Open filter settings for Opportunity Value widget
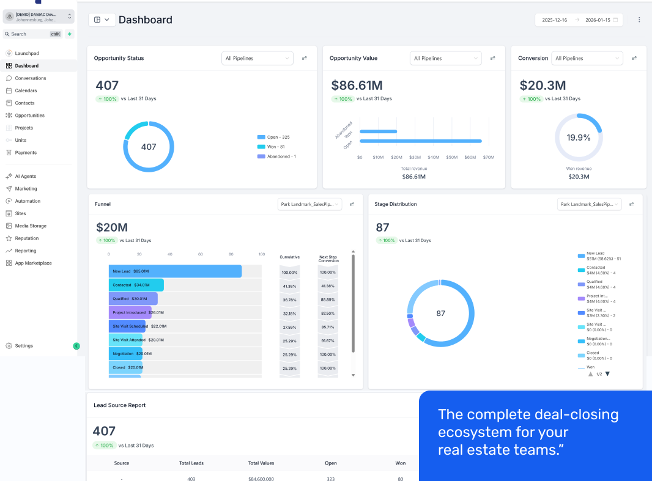The image size is (652, 481). click(x=492, y=58)
